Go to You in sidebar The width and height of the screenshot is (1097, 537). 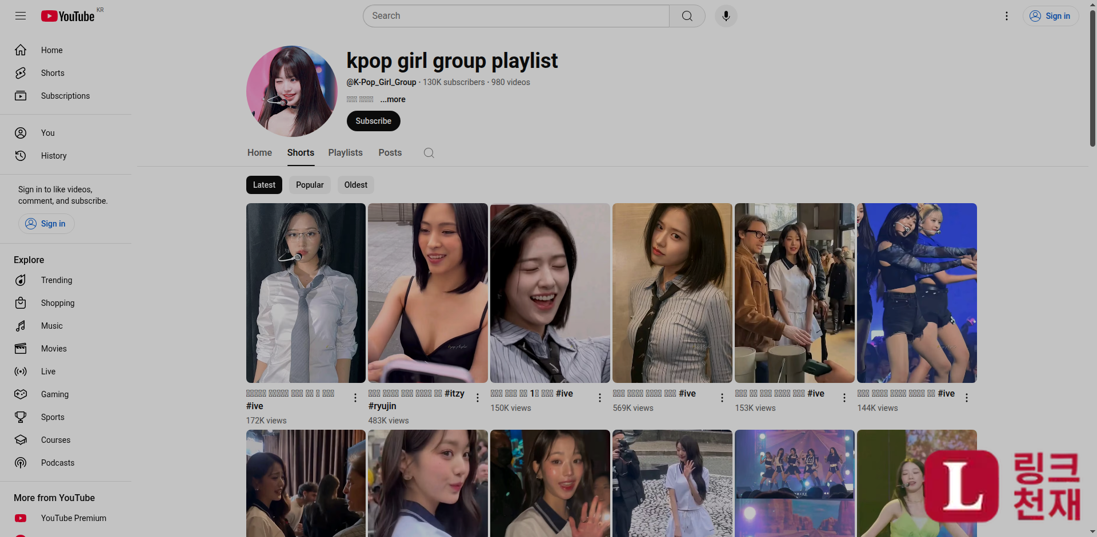(66, 133)
